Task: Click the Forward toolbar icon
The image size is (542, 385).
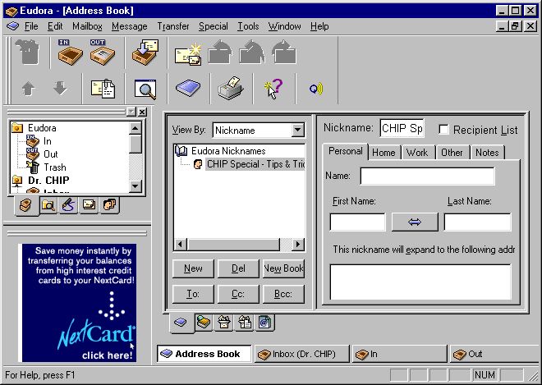Action: tap(284, 53)
